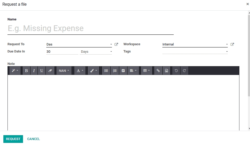The height and width of the screenshot is (146, 250).
Task: Toggle bold formatting in note toolbar
Action: [x=26, y=71]
